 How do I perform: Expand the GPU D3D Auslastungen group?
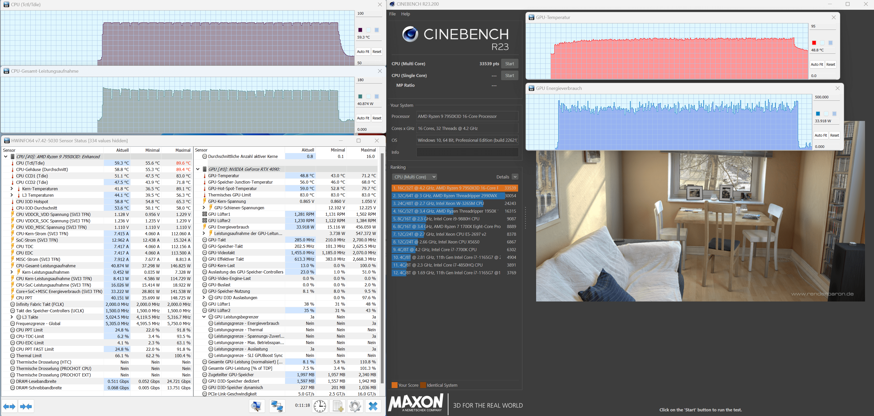coord(204,298)
